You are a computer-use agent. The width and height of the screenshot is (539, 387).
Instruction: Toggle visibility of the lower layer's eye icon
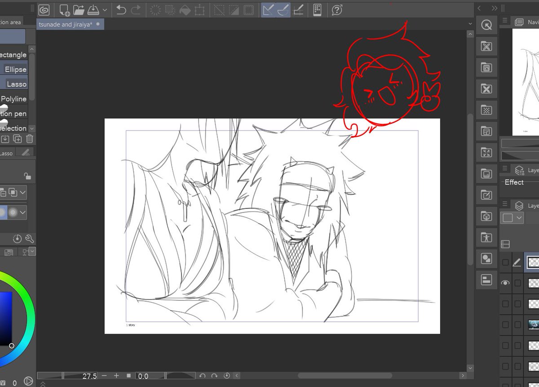(506, 282)
